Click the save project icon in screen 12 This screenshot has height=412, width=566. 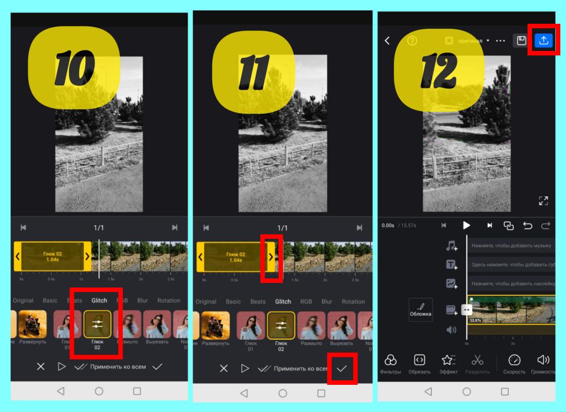521,40
